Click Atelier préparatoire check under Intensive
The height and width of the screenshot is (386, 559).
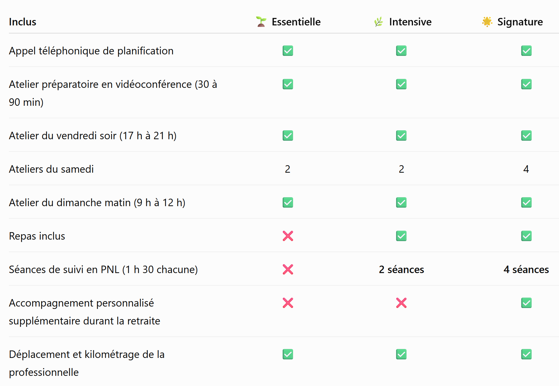(401, 84)
